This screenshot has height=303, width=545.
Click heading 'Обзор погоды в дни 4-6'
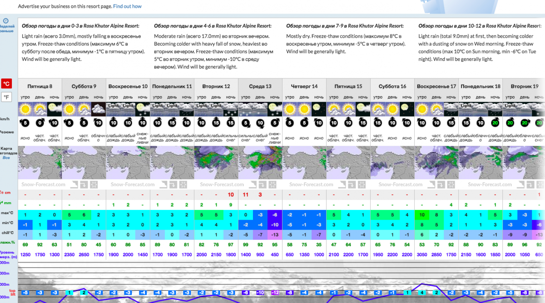pyautogui.click(x=213, y=26)
